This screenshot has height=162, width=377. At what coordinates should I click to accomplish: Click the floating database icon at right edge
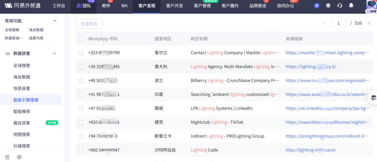tap(373, 98)
